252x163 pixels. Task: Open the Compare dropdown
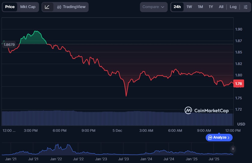[x=153, y=7]
